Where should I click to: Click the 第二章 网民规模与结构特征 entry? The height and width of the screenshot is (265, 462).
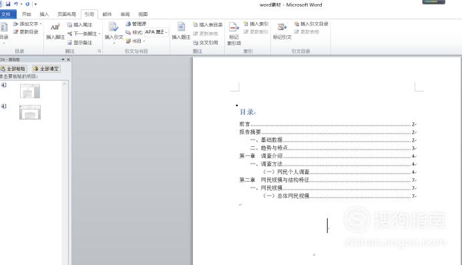coord(328,180)
